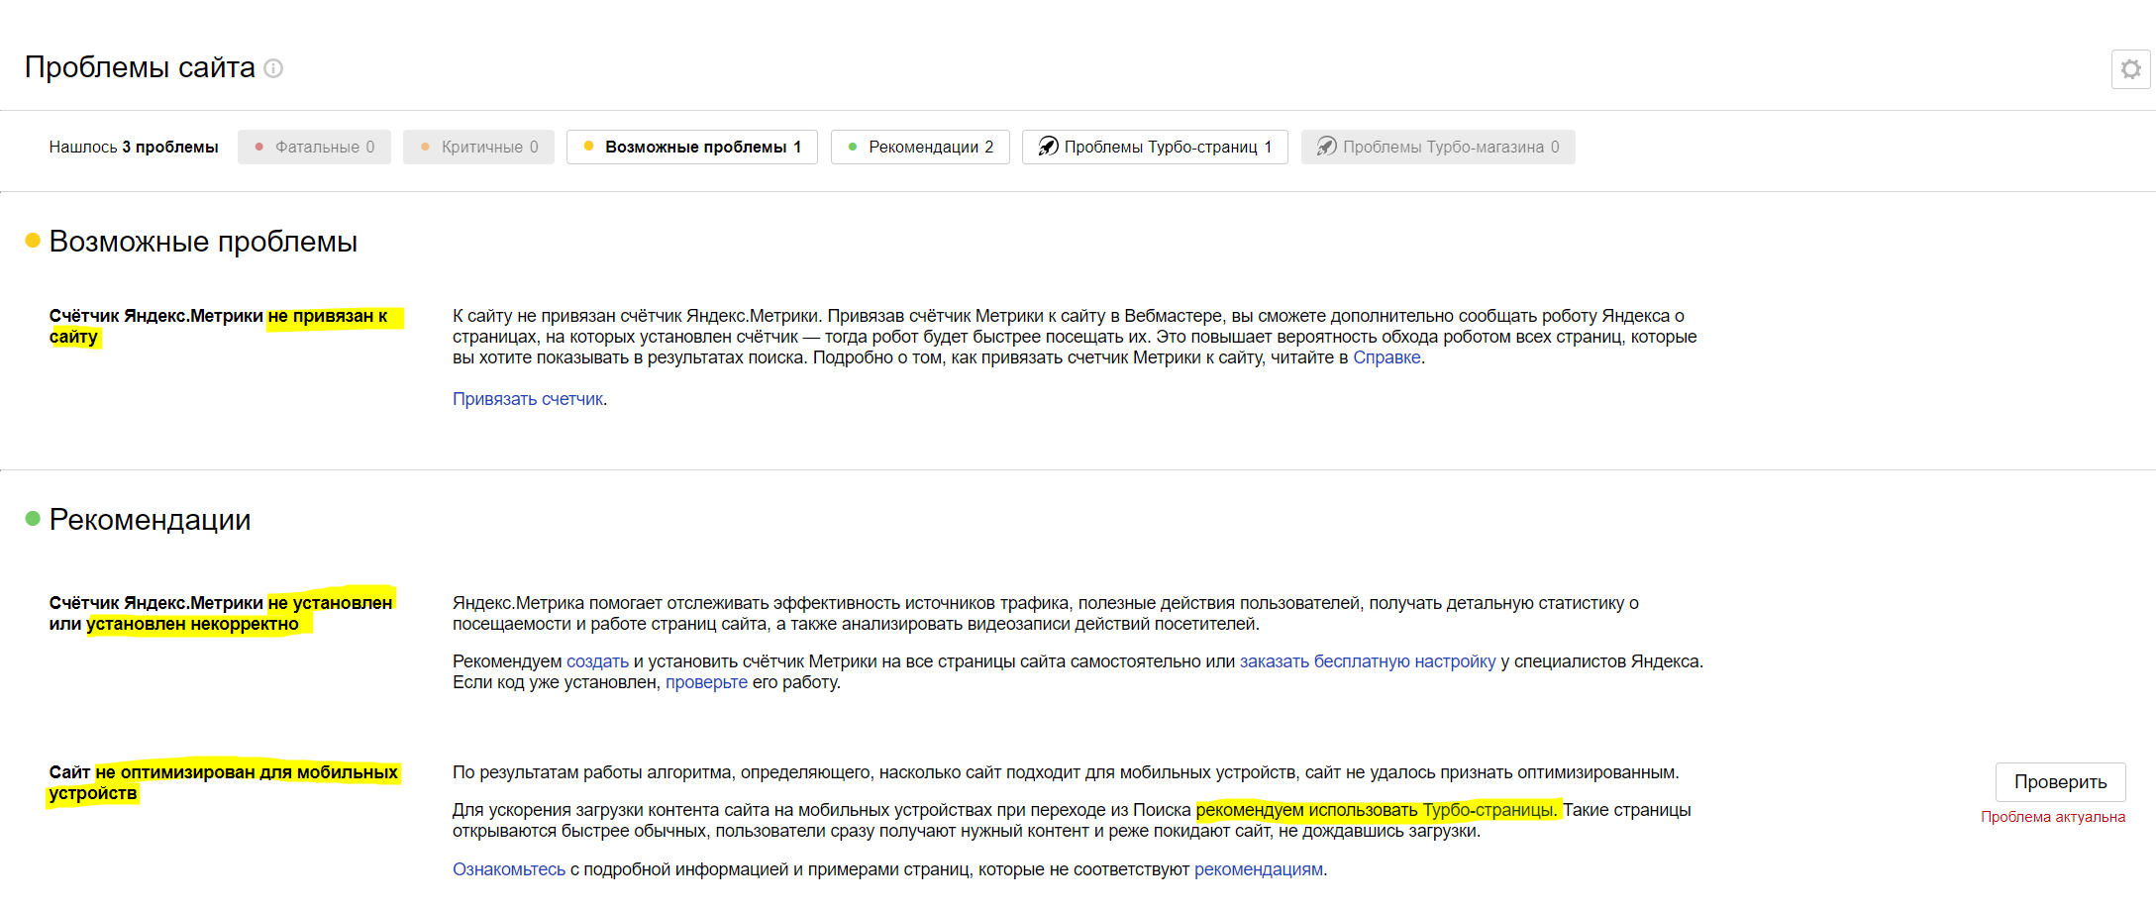Open the Ознакомьтесь link
This screenshot has height=910, width=2156.
(x=509, y=869)
